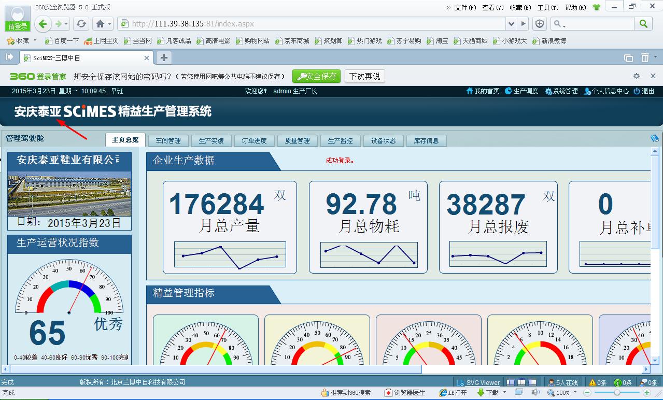The image size is (663, 400).
Task: Dismiss the 360登录管家 password bar
Action: point(653,76)
